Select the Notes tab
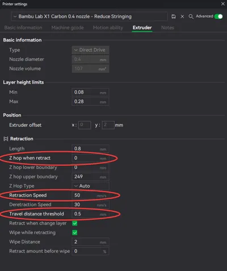 click(x=167, y=28)
